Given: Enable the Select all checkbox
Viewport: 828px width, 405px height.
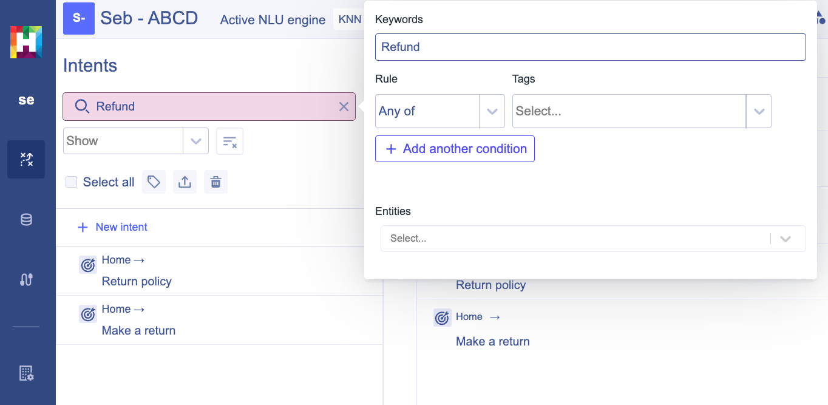Looking at the screenshot, I should tap(71, 182).
